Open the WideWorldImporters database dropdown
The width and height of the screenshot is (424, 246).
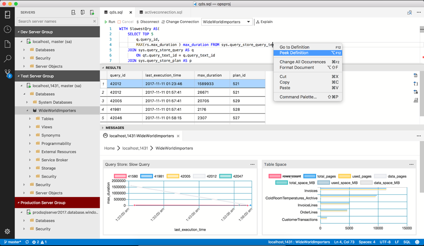(x=226, y=22)
